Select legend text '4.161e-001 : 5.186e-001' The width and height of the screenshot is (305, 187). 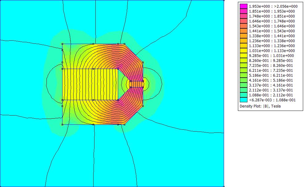click(271, 80)
